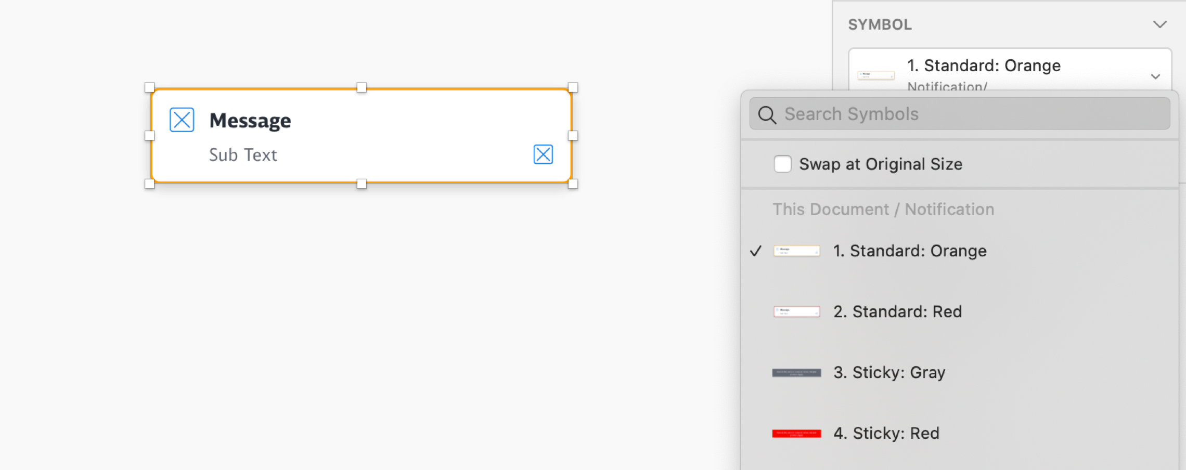1186x470 pixels.
Task: Click the top-left selection resize handle
Action: coord(150,87)
